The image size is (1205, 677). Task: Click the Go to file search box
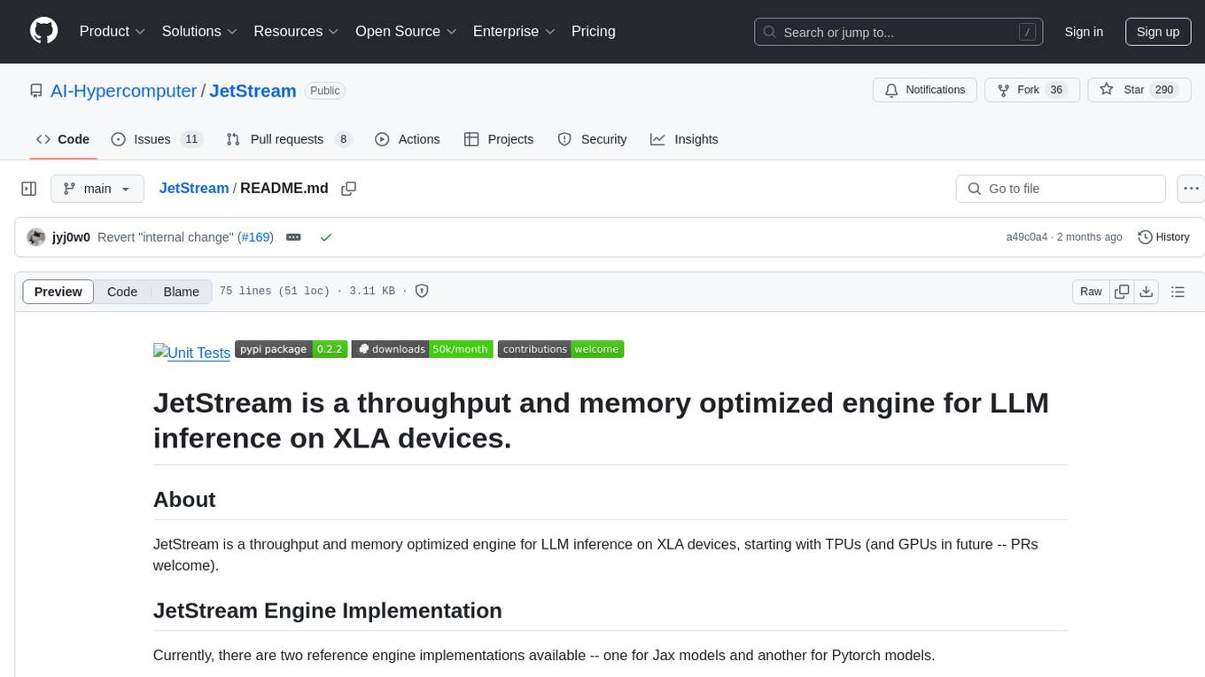click(1061, 189)
